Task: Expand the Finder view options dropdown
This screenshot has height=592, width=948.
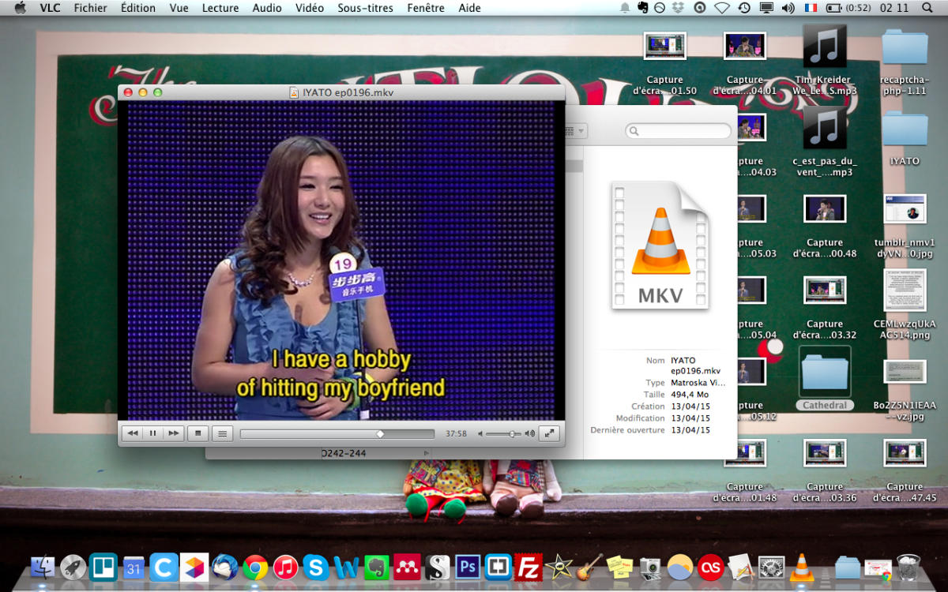Action: 574,131
